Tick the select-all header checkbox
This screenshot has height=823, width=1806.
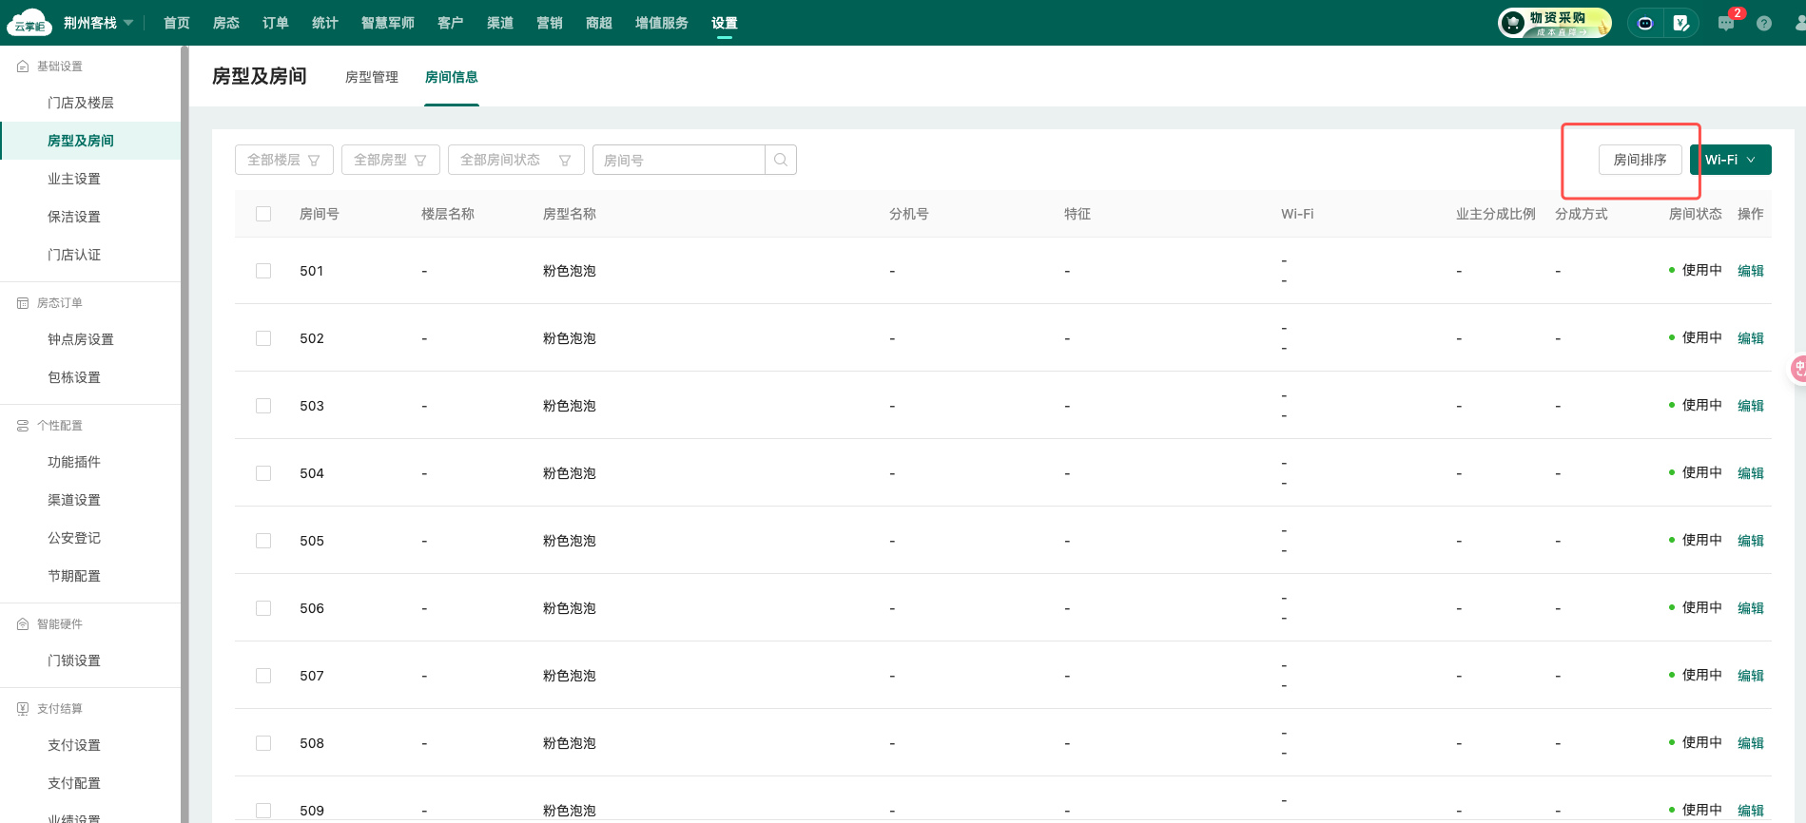tap(263, 214)
